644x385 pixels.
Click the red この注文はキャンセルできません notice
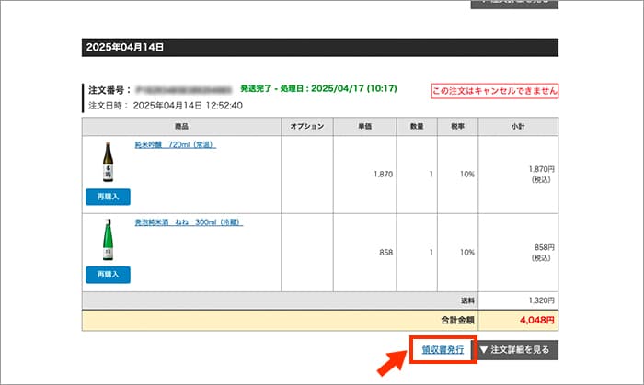point(494,91)
